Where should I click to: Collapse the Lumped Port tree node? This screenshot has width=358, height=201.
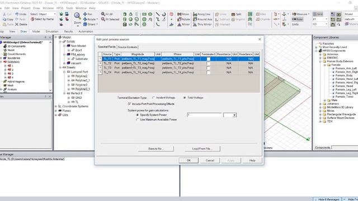point(64,72)
